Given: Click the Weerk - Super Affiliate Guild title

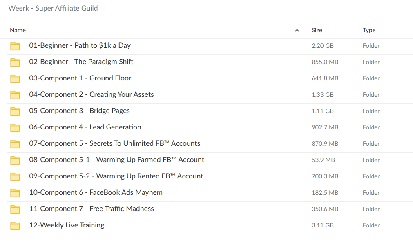Looking at the screenshot, I should 53,8.
